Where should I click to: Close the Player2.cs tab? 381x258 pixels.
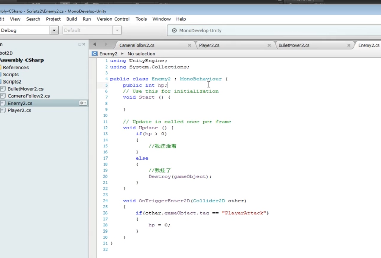(269, 45)
